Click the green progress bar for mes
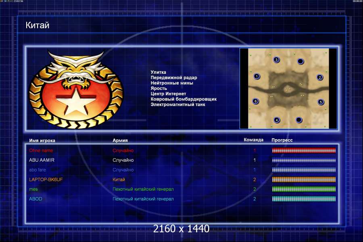 (x=304, y=189)
